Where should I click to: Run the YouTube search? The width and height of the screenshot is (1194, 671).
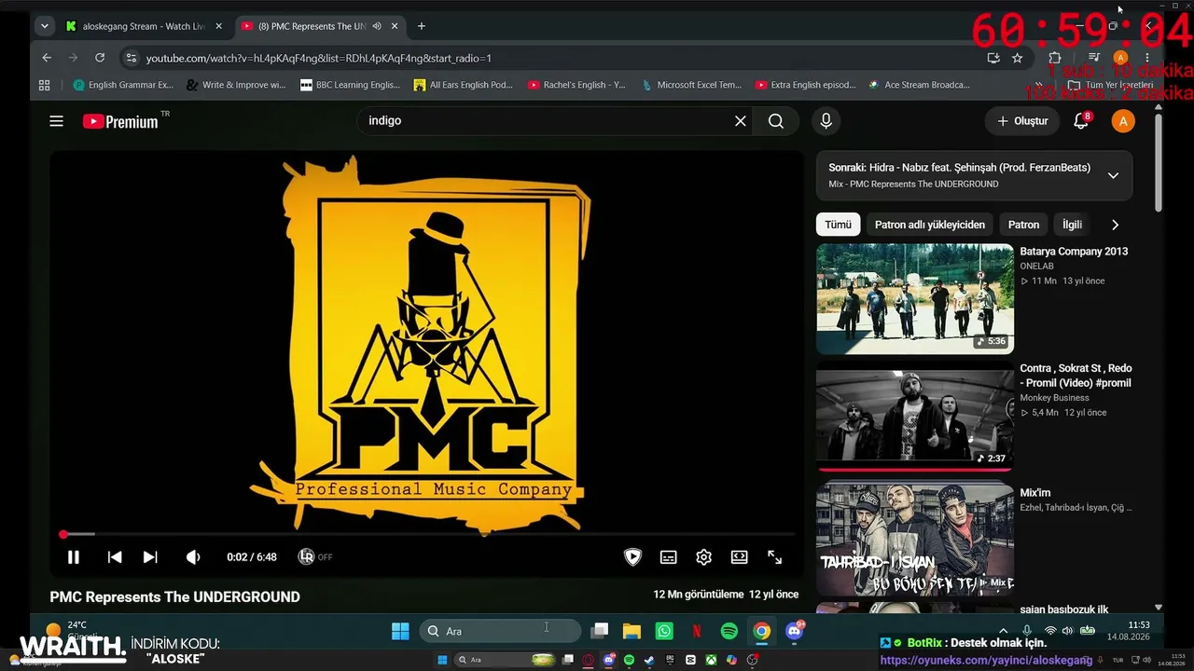776,121
